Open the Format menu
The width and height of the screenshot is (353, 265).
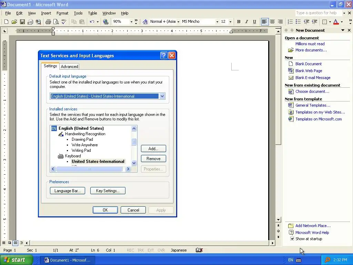(x=62, y=13)
